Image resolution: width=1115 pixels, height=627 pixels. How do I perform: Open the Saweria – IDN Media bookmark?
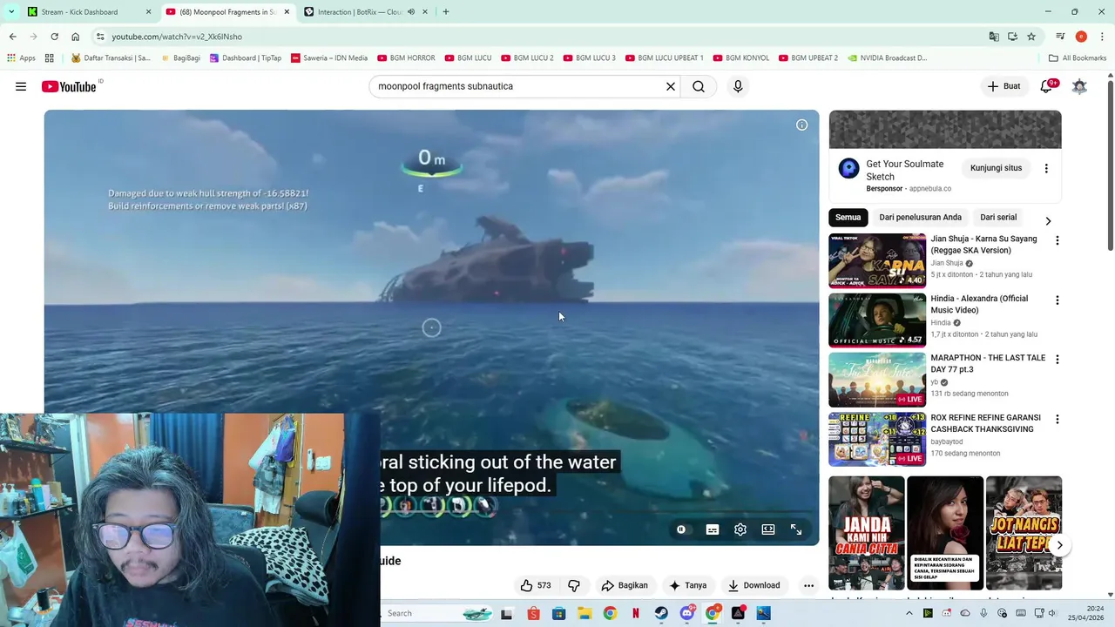point(329,58)
